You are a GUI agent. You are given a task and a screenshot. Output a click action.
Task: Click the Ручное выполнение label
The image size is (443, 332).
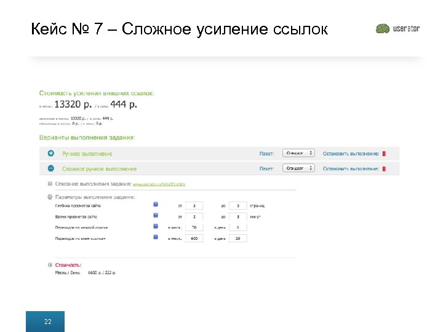[87, 154]
